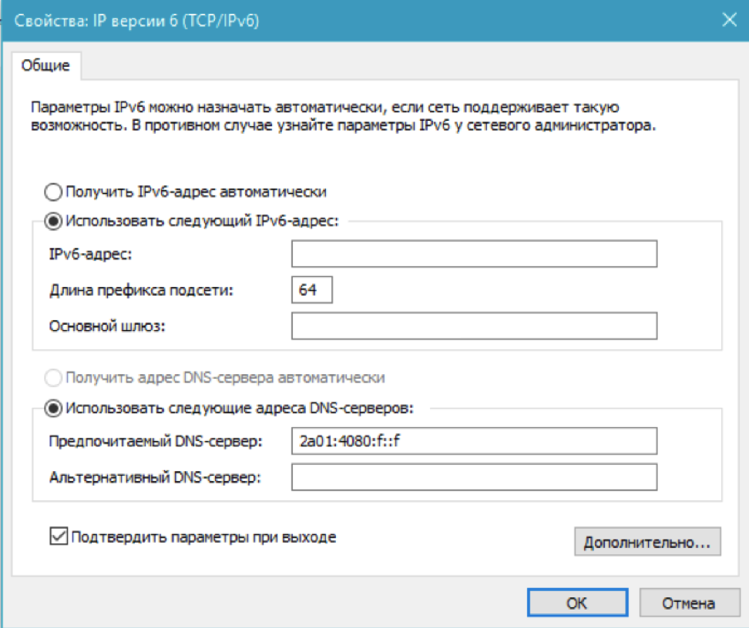The width and height of the screenshot is (749, 628).
Task: Focus the subnet prefix length field showing 64
Action: coord(312,289)
